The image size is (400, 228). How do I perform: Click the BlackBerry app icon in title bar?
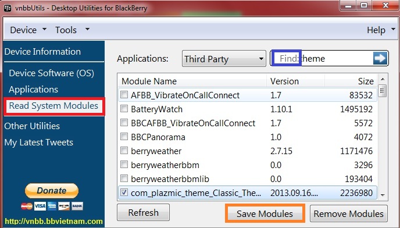click(8, 8)
